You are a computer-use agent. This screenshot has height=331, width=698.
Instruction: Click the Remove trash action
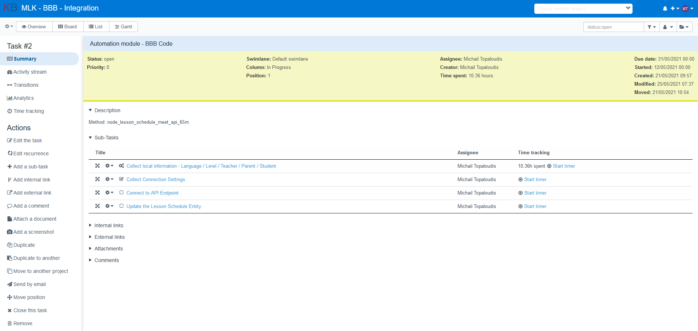pos(20,323)
